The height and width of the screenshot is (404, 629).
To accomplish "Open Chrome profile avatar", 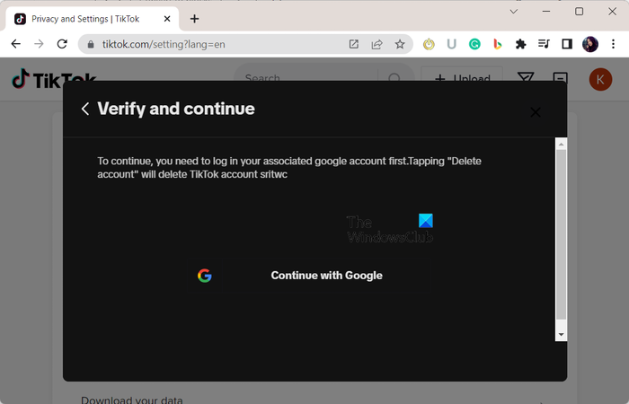I will [x=590, y=44].
